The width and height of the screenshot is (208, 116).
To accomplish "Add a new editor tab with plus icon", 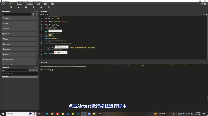I will click(204, 15).
